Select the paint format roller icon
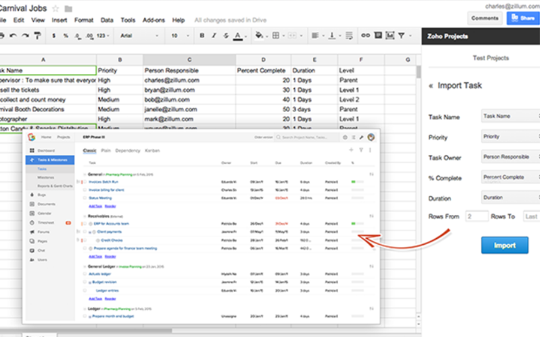 point(38,36)
